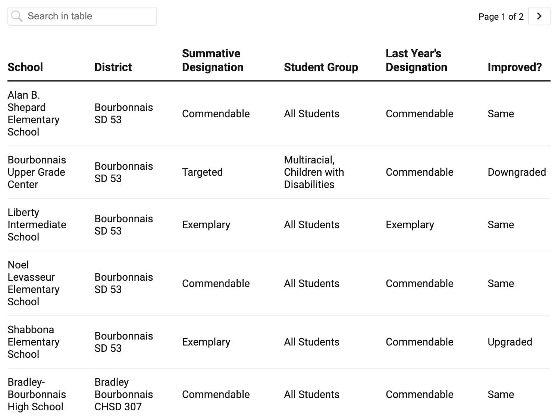The height and width of the screenshot is (417, 558).
Task: Select Bourbonnais Upper Grade Center cell
Action: [x=37, y=172]
